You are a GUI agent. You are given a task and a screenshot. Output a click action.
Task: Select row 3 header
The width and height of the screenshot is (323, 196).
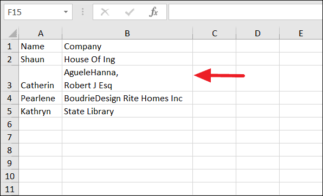pyautogui.click(x=9, y=78)
